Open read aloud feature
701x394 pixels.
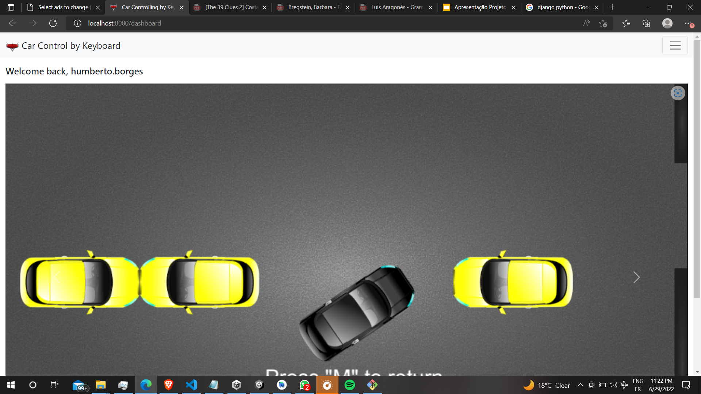[x=587, y=23]
